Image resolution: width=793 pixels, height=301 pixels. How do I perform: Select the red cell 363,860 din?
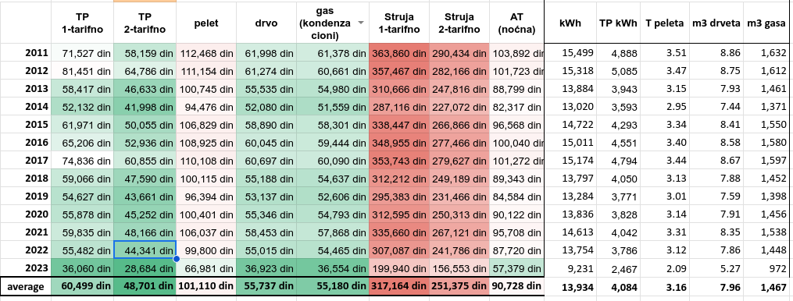pos(399,52)
